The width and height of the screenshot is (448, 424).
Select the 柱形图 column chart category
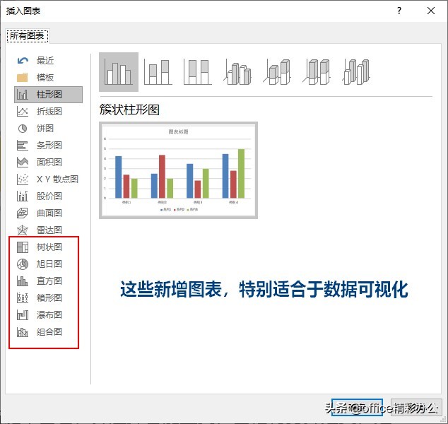pos(48,95)
